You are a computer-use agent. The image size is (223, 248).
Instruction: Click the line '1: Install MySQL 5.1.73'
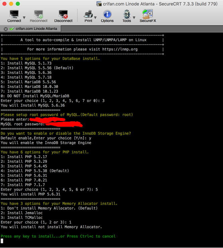[x=26, y=63]
